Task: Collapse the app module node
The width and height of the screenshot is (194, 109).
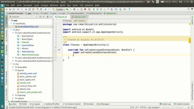Action: [x=9, y=20]
